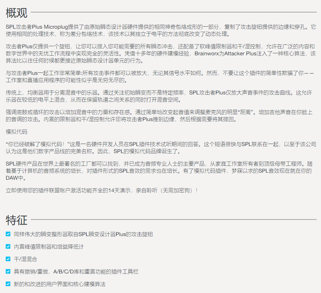
Task: Click checkmark icon beside 具有撤销/重做 feature
Action: [8, 271]
